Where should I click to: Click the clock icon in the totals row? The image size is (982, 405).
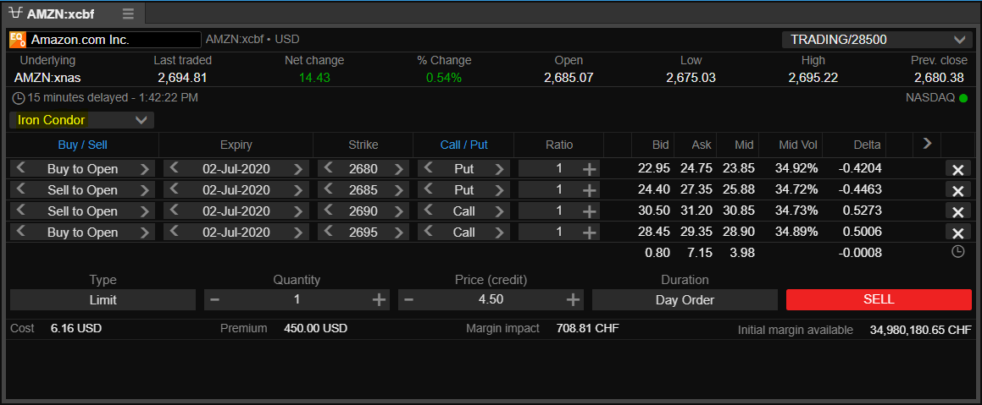pyautogui.click(x=957, y=252)
